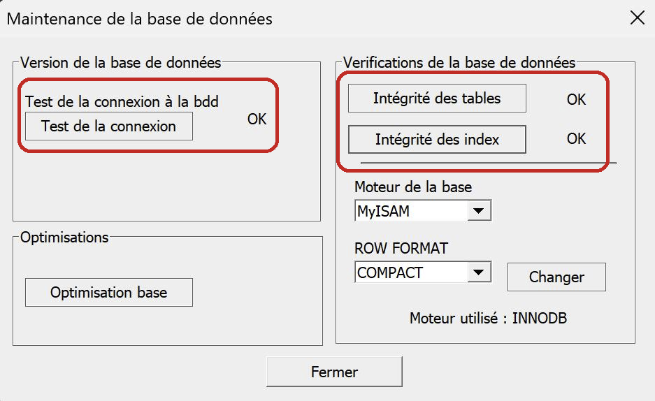The width and height of the screenshot is (655, 401).
Task: Click the OK result next to Intégrité des tables
Action: click(x=576, y=100)
